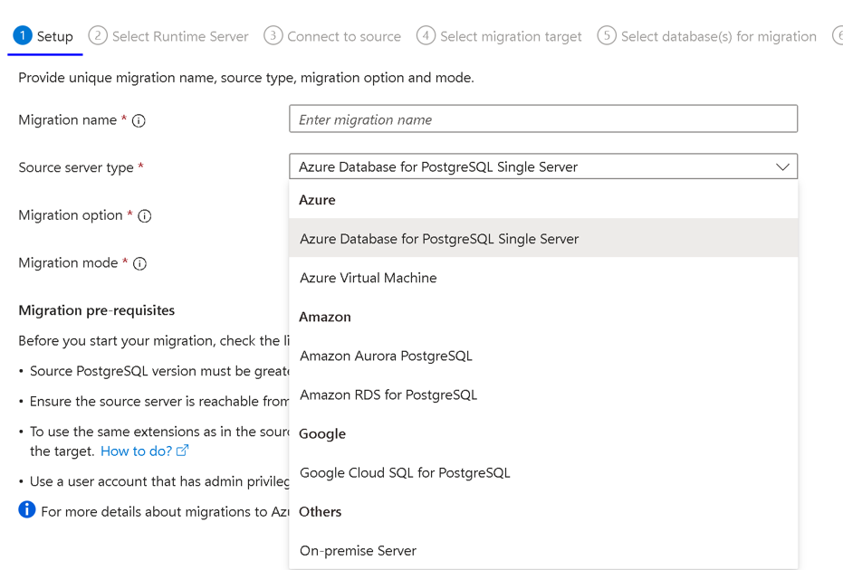Viewport: 843px width, 570px height.
Task: Choose Google Cloud SQL for PostgreSQL
Action: click(405, 472)
